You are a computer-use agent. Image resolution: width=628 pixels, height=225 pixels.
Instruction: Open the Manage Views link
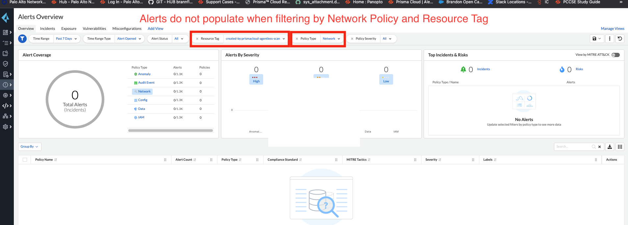[613, 29]
